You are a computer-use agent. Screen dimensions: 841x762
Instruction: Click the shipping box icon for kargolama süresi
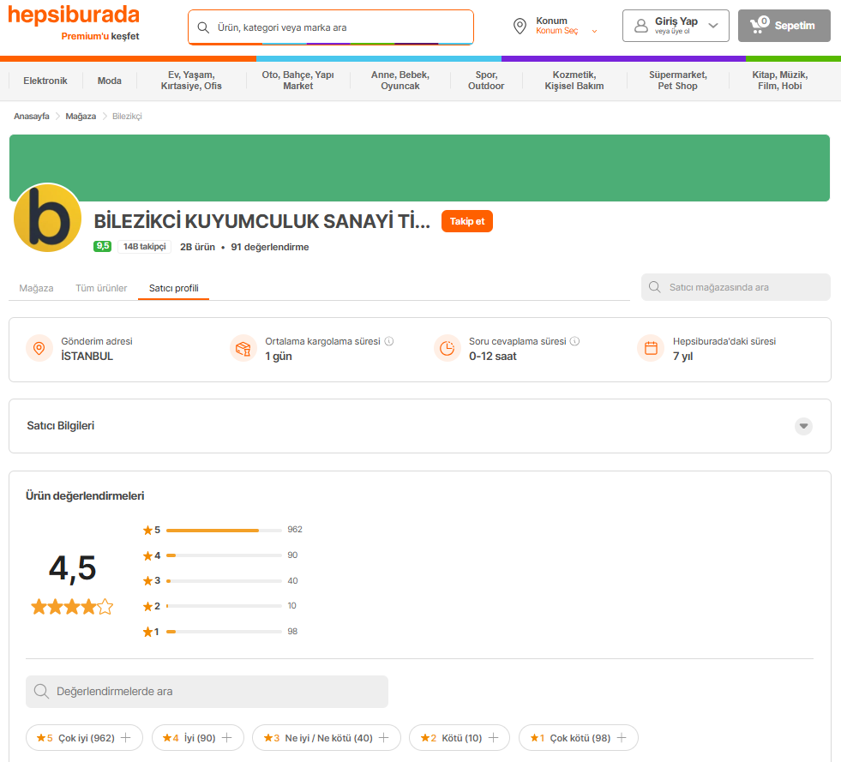point(243,349)
